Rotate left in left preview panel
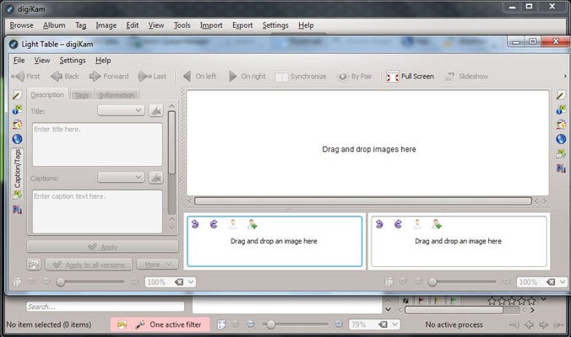Viewport: 571px width, 337px height. (x=195, y=224)
